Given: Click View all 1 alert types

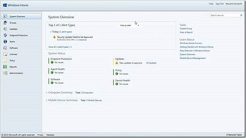Looking at the screenshot, I should click(60, 47).
